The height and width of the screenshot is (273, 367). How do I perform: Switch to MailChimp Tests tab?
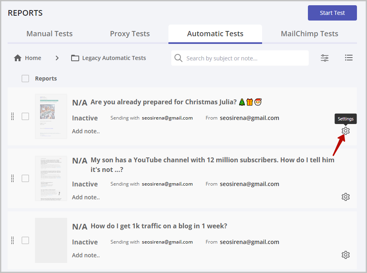pyautogui.click(x=310, y=34)
